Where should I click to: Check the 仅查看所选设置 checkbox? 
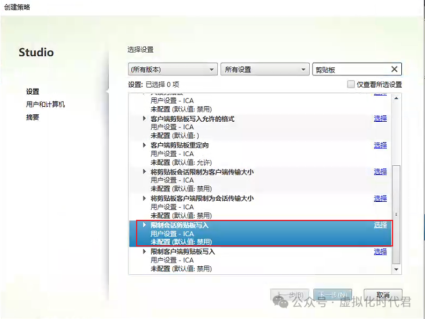pyautogui.click(x=351, y=84)
